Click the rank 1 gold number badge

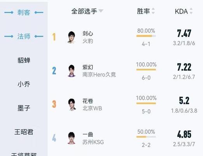(x=54, y=37)
